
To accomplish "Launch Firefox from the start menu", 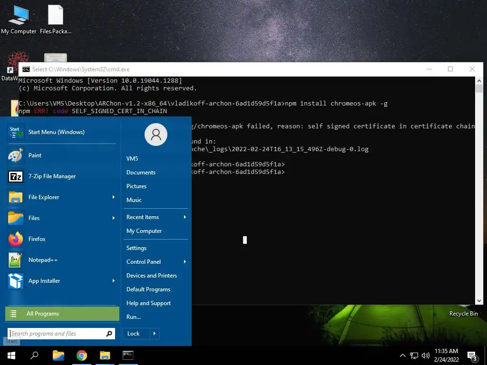I will pos(61,239).
